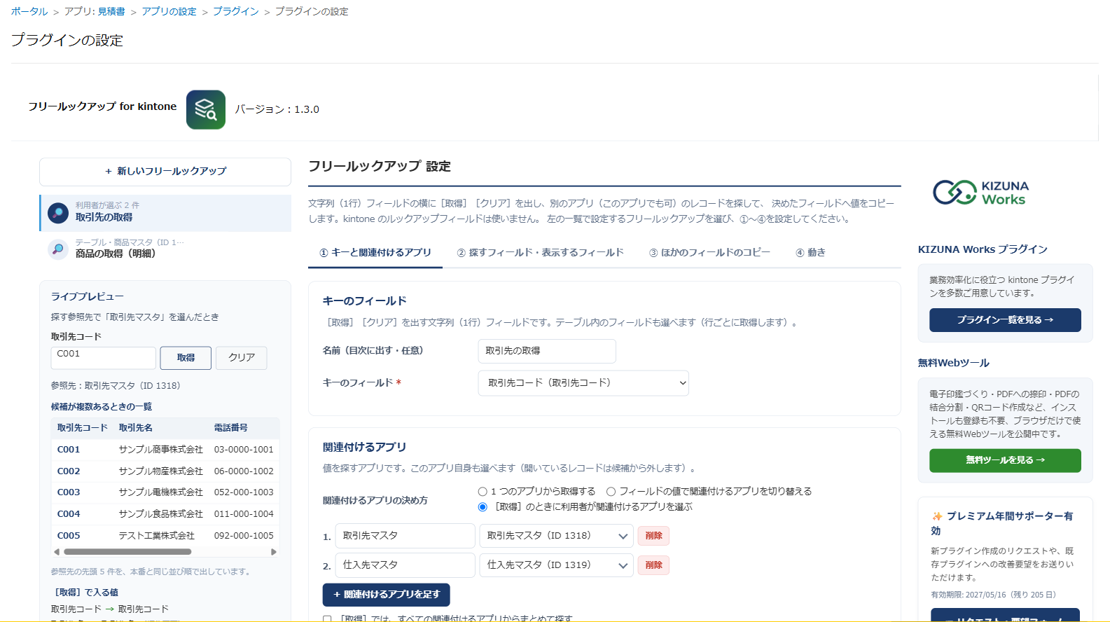Click the C005 cell in the preview table

[x=69, y=536]
